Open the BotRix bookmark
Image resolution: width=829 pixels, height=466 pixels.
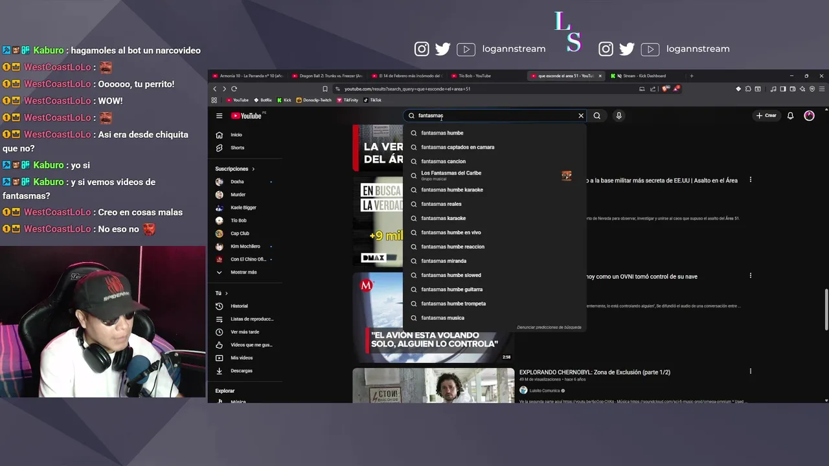(263, 100)
